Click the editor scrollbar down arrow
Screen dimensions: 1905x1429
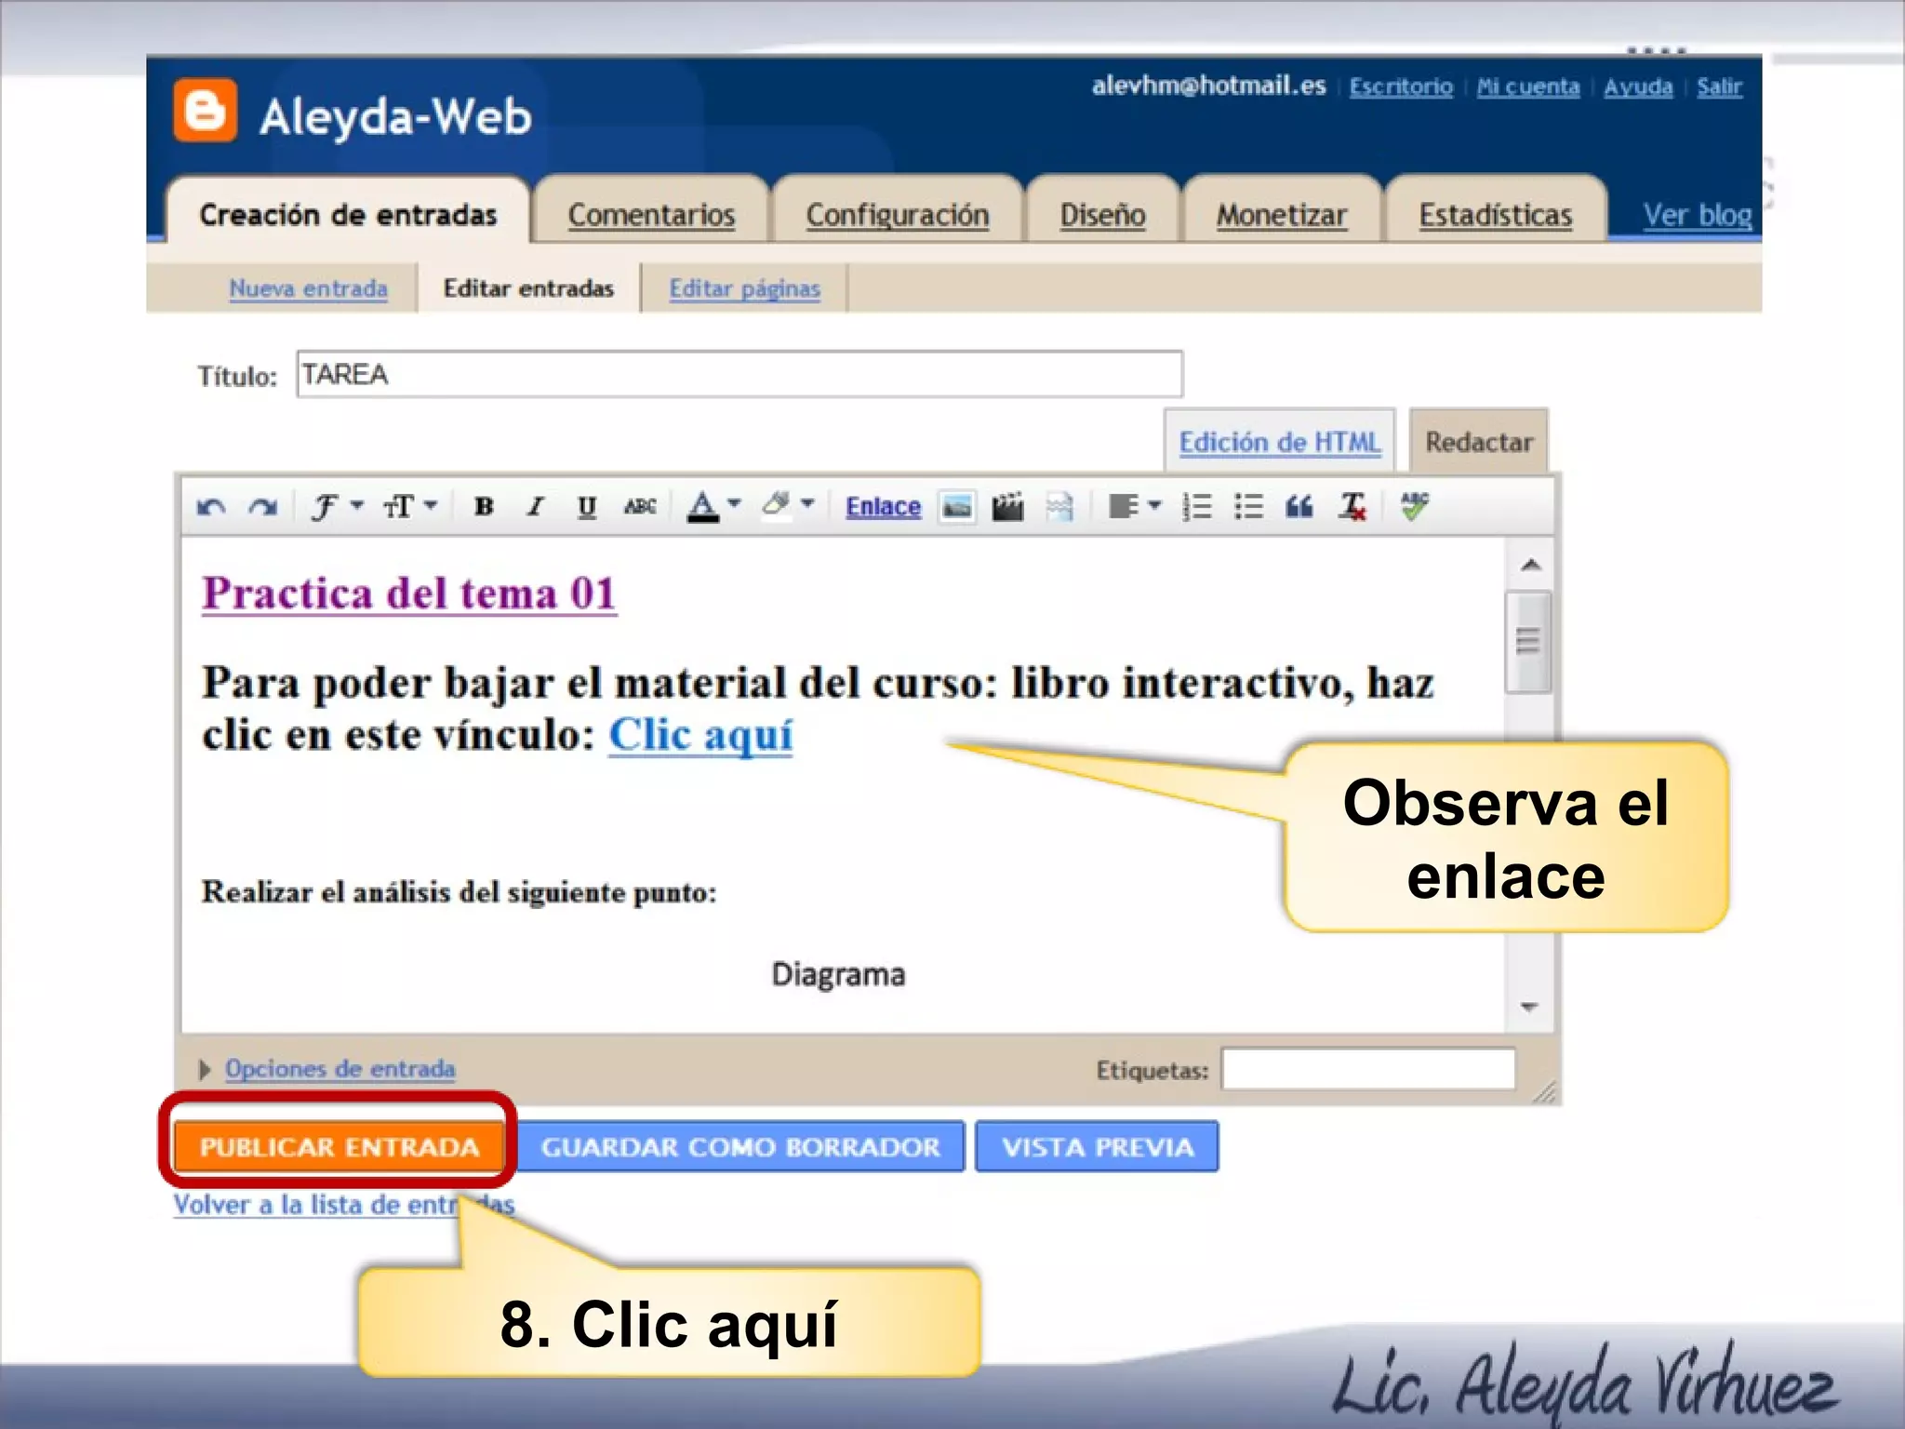1530,1008
